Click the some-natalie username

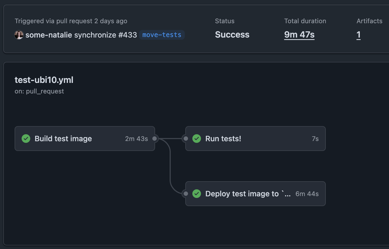point(49,35)
